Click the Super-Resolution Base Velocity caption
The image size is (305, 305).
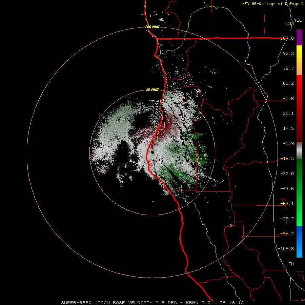(x=152, y=303)
